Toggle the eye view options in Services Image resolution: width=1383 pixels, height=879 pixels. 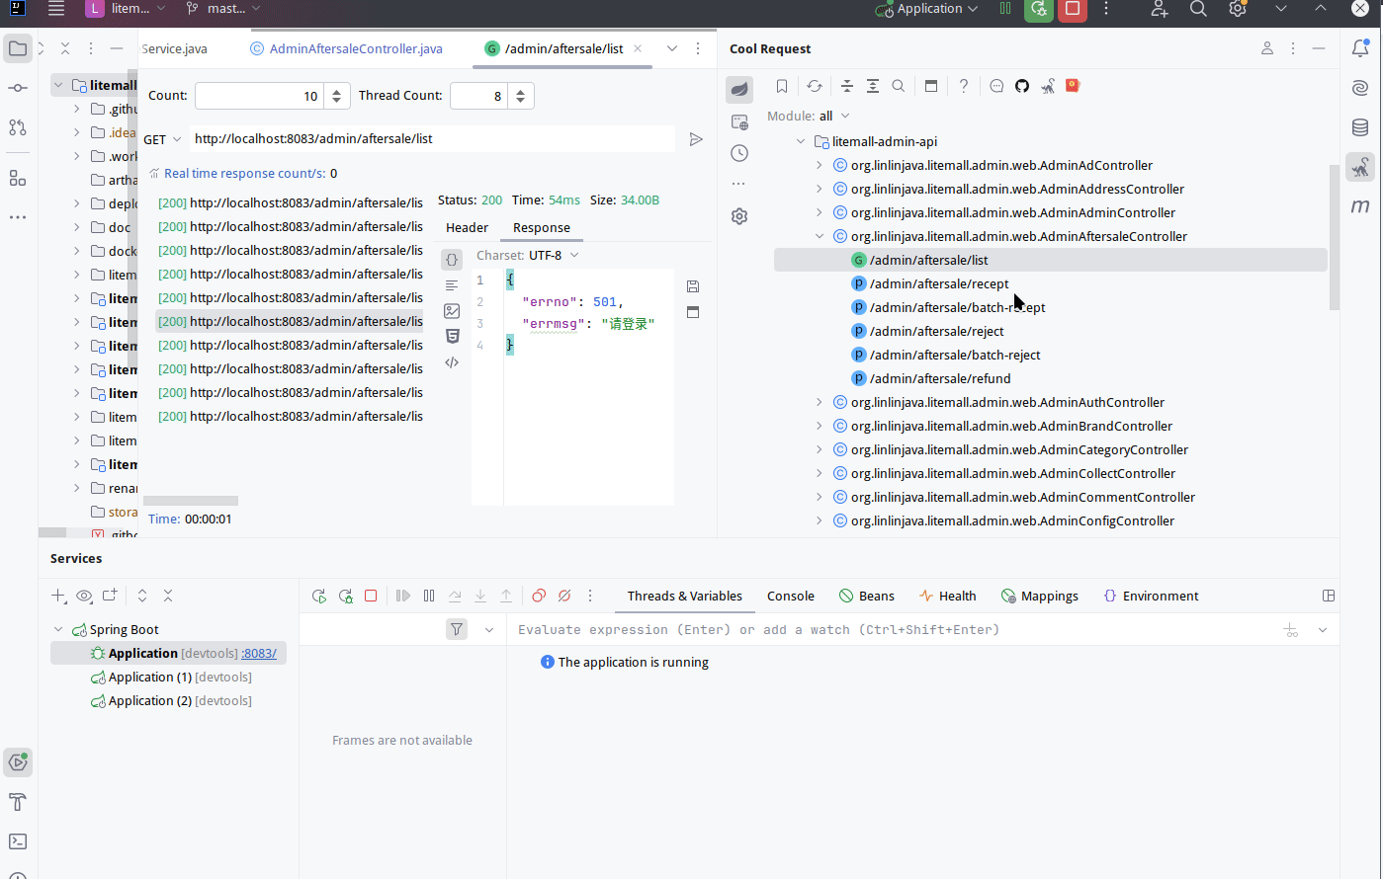[84, 596]
